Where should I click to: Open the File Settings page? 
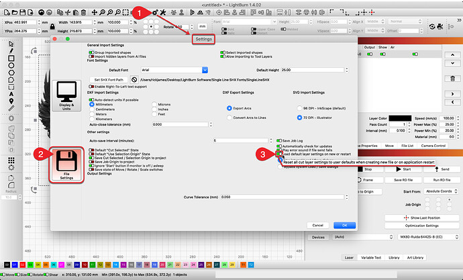pos(66,165)
